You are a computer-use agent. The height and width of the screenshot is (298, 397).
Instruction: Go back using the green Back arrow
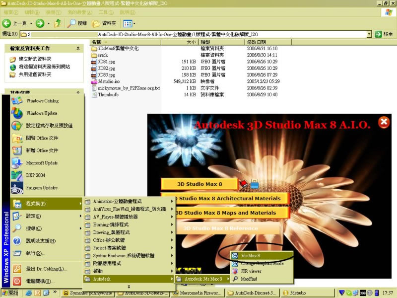[6, 23]
